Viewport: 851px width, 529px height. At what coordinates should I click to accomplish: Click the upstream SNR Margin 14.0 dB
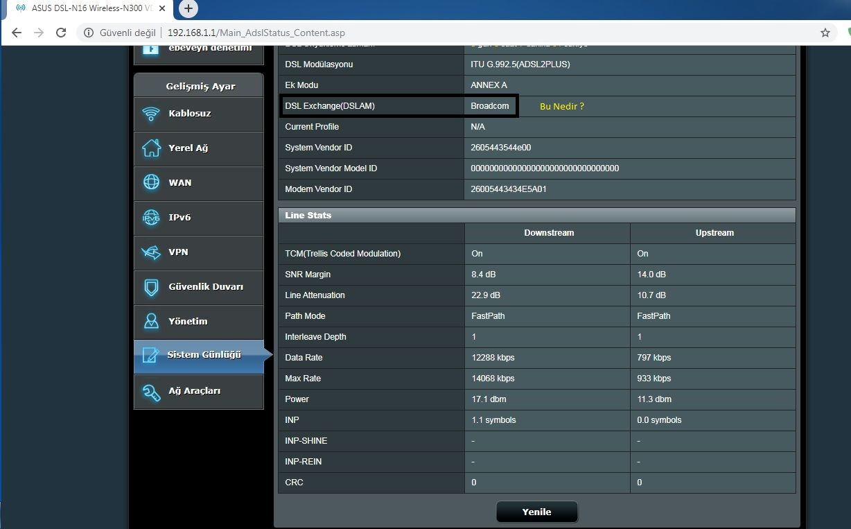(x=651, y=275)
